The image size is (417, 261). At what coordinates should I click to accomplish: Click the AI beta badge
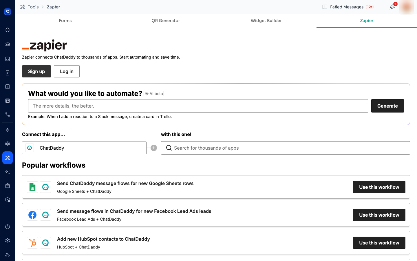pyautogui.click(x=154, y=94)
